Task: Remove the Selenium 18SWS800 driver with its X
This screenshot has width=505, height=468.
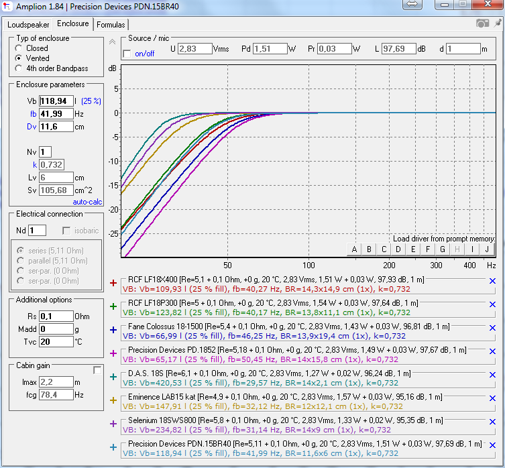Action: point(492,423)
